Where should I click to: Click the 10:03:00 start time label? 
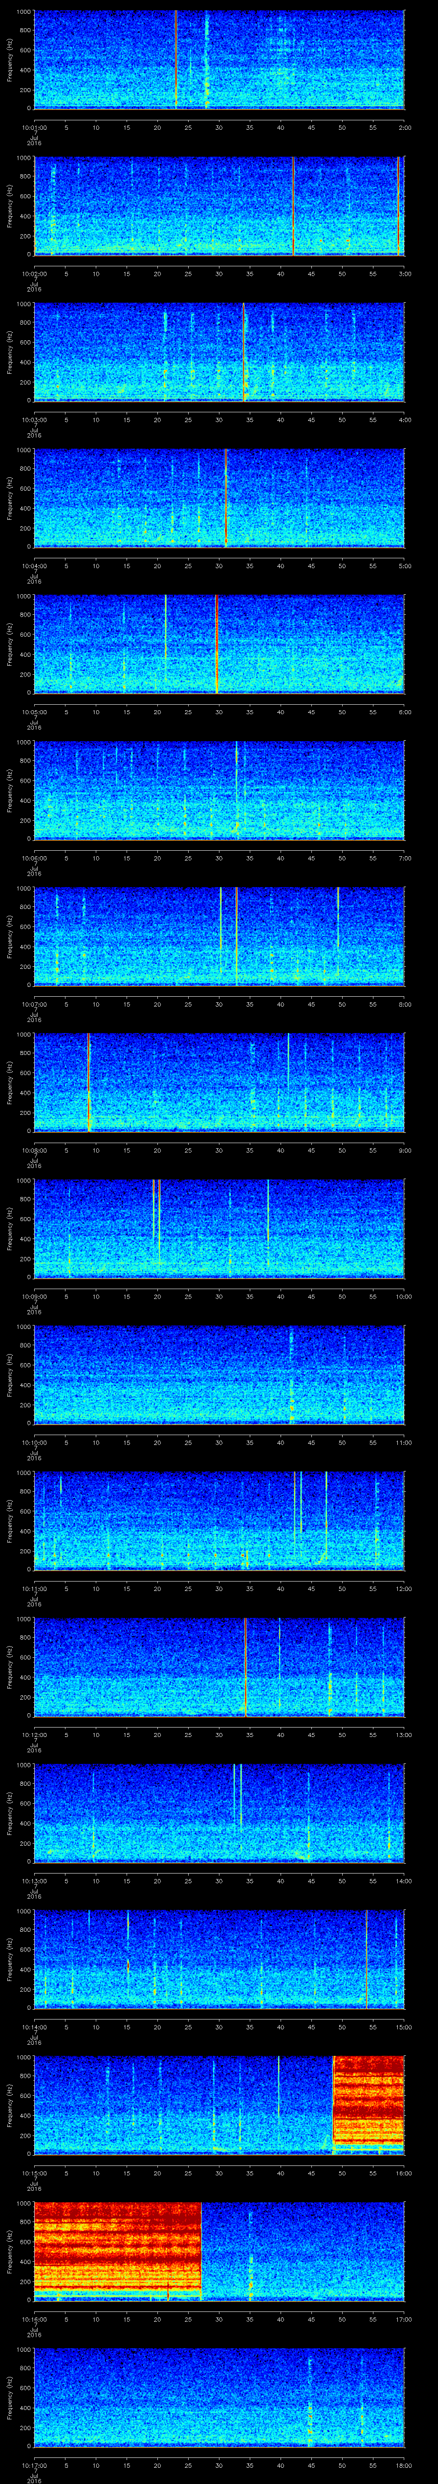tap(35, 420)
